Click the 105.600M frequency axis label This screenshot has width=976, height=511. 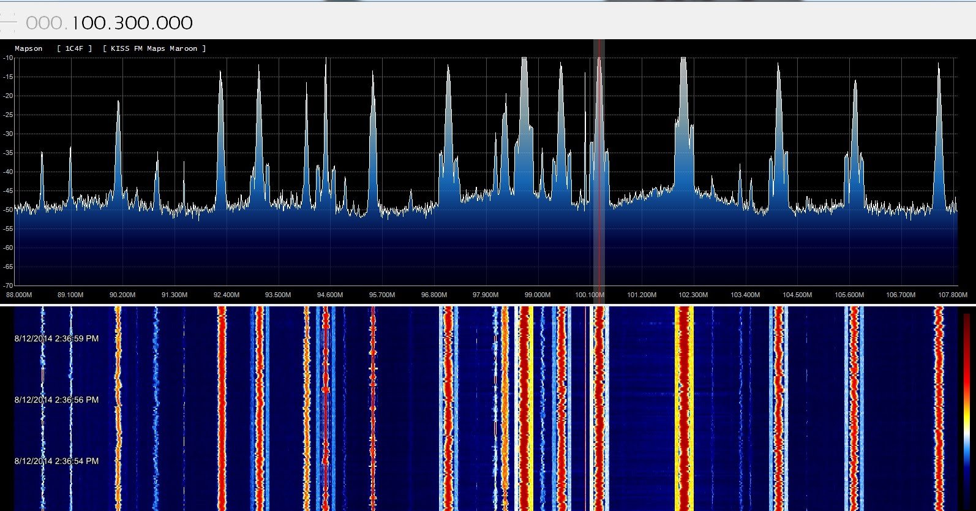pyautogui.click(x=849, y=295)
